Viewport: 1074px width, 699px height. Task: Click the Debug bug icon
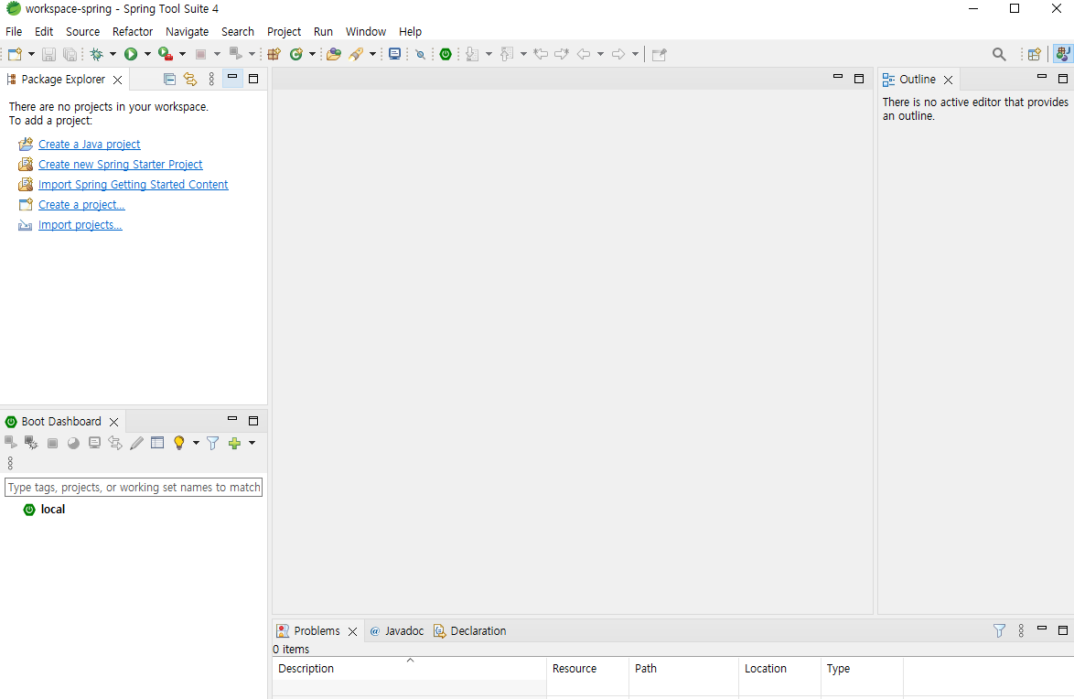97,54
